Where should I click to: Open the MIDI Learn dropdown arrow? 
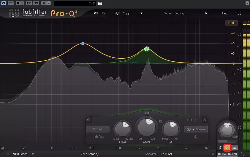[x=33, y=154]
